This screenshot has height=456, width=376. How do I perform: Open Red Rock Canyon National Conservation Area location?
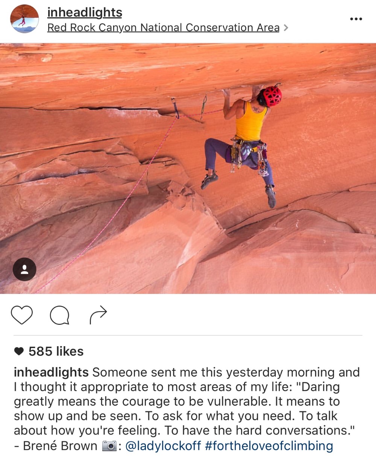(x=163, y=28)
